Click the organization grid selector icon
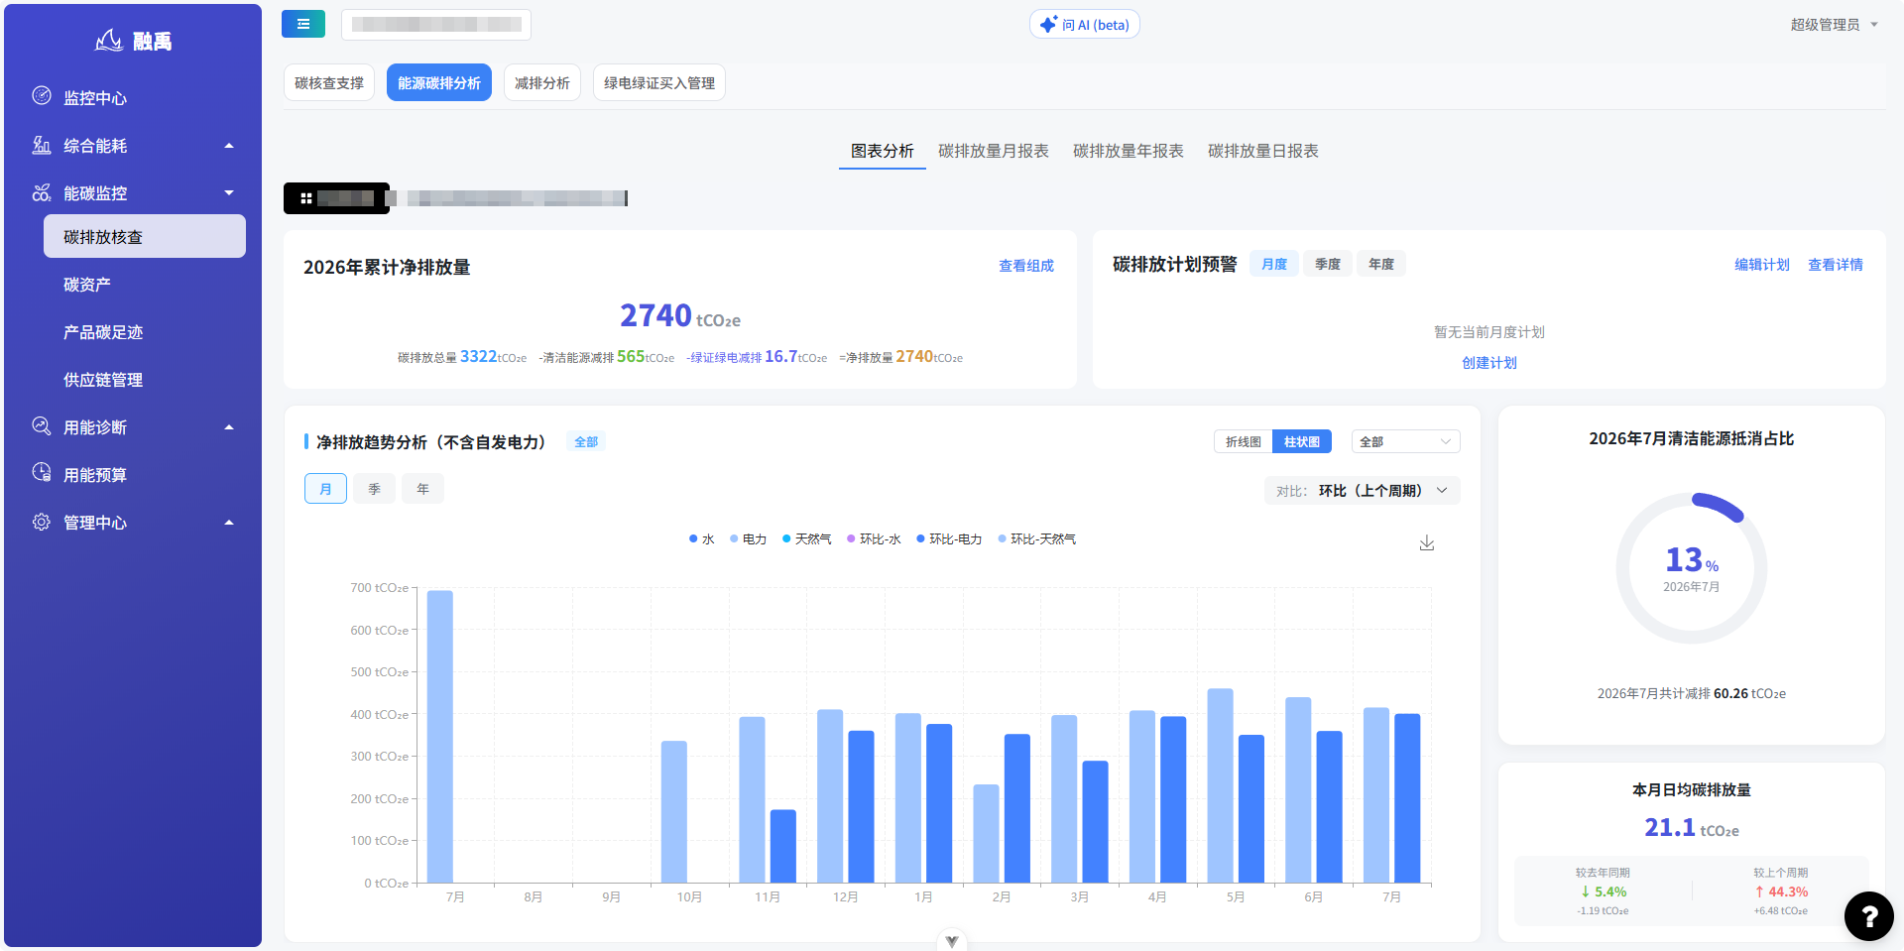 306,198
